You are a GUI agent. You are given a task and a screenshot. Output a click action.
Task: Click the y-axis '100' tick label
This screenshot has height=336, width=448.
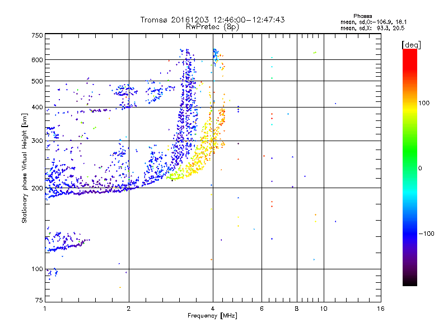click(x=37, y=269)
